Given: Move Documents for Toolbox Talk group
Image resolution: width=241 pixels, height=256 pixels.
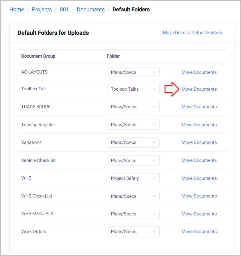Looking at the screenshot, I should pyautogui.click(x=199, y=89).
